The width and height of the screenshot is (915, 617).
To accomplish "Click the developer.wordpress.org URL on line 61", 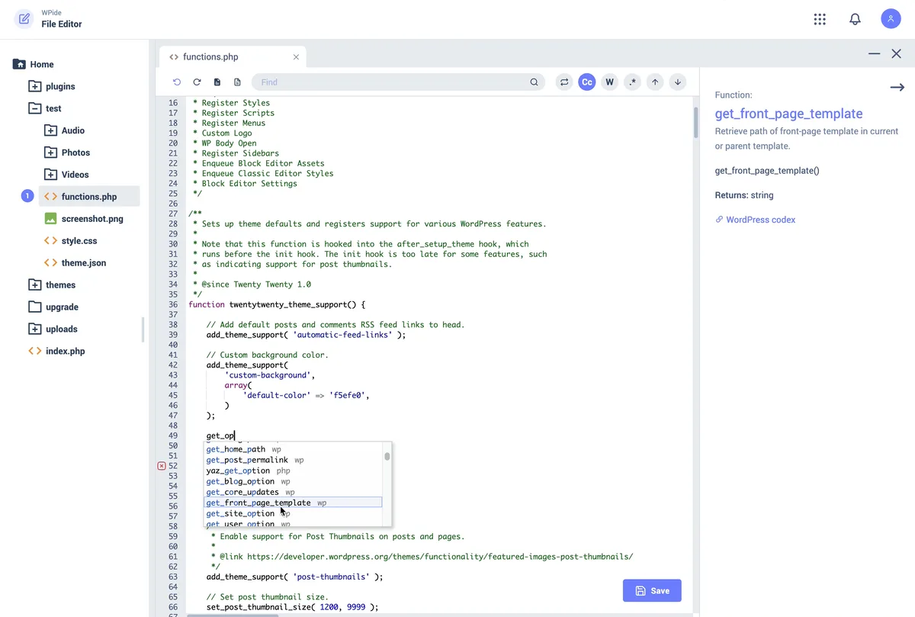I will pos(440,557).
